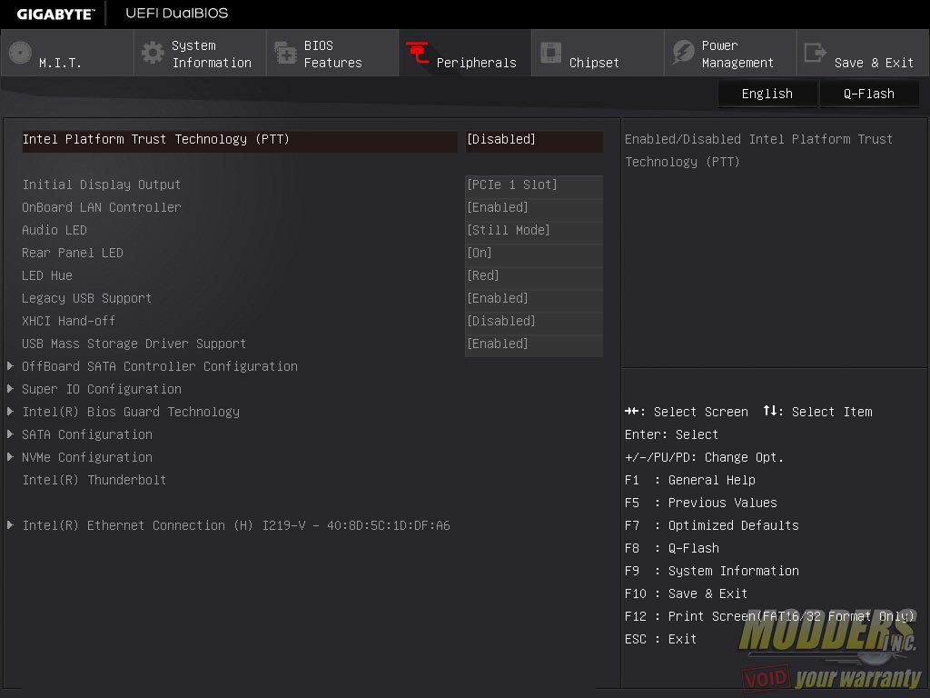
Task: Launch the Q-Flash utility button
Action: coord(869,94)
